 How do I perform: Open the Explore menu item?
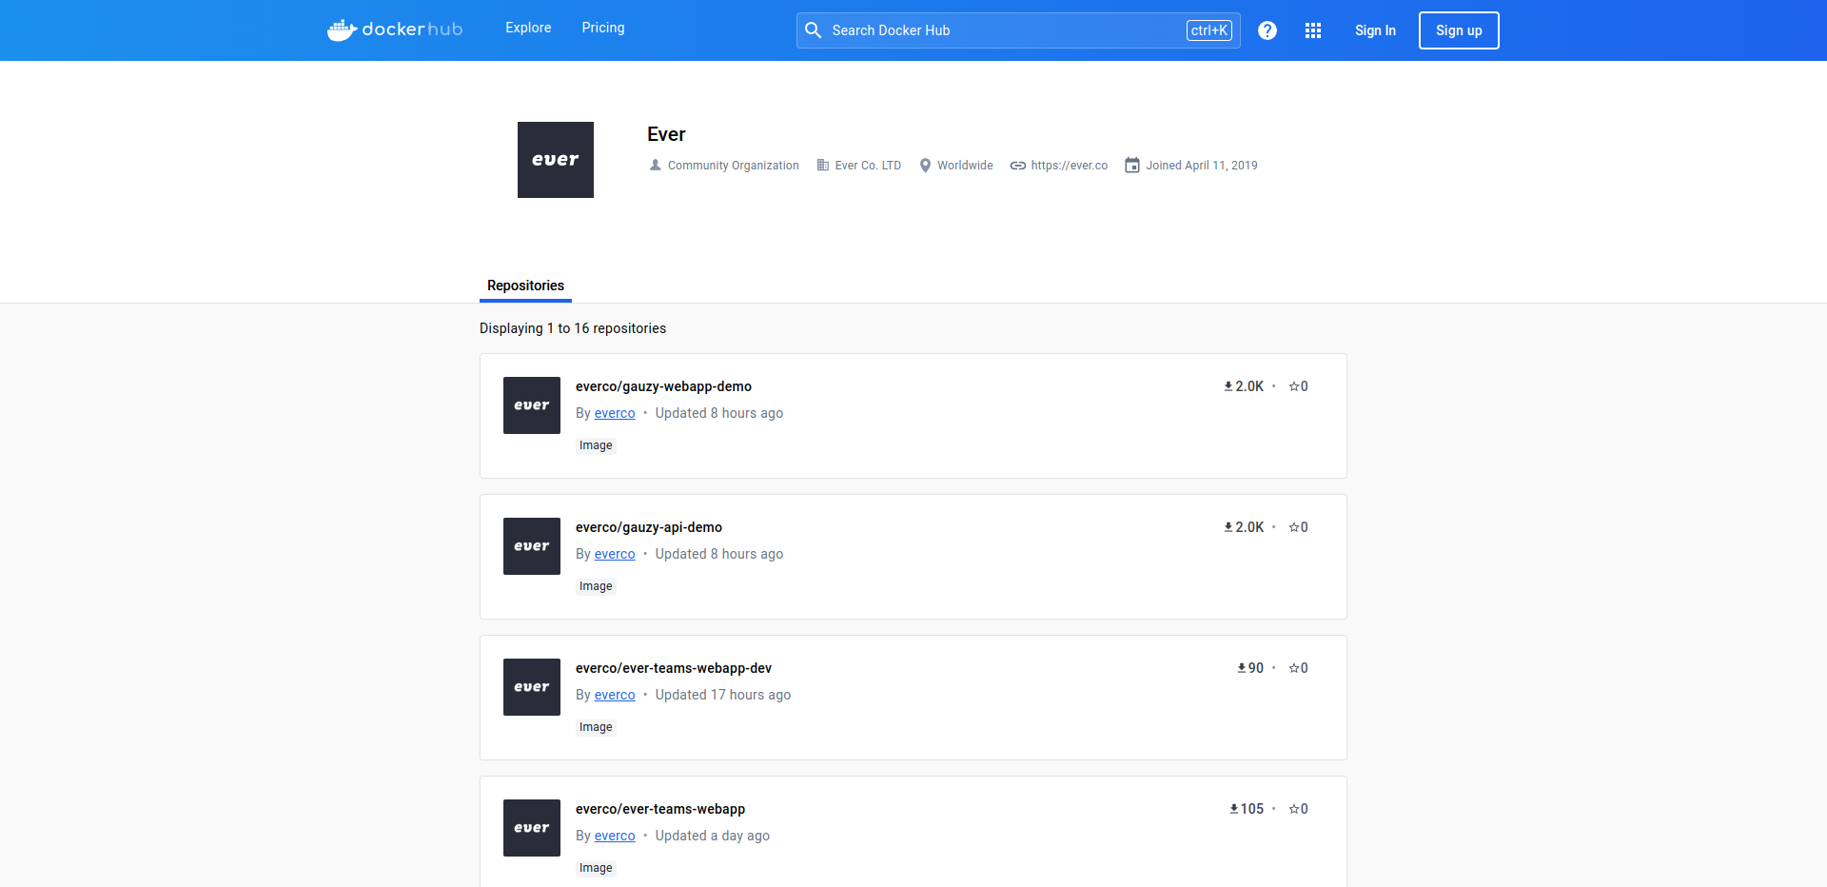click(x=528, y=28)
